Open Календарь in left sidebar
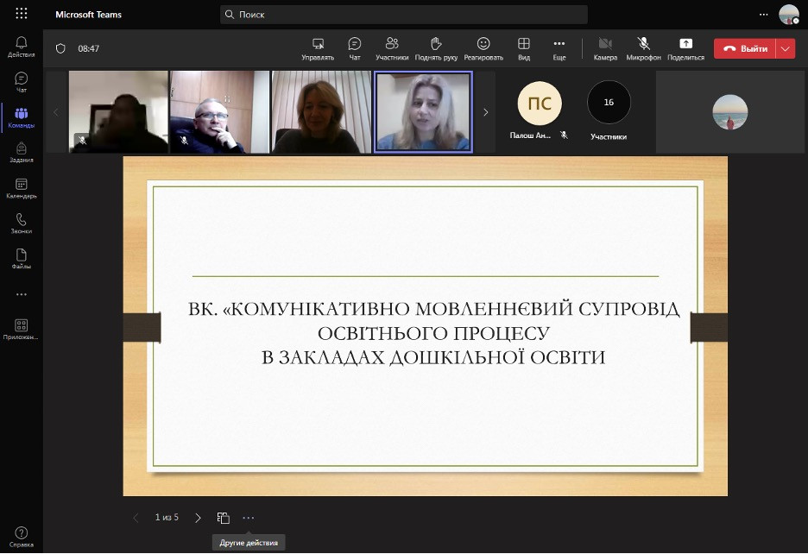 (22, 188)
